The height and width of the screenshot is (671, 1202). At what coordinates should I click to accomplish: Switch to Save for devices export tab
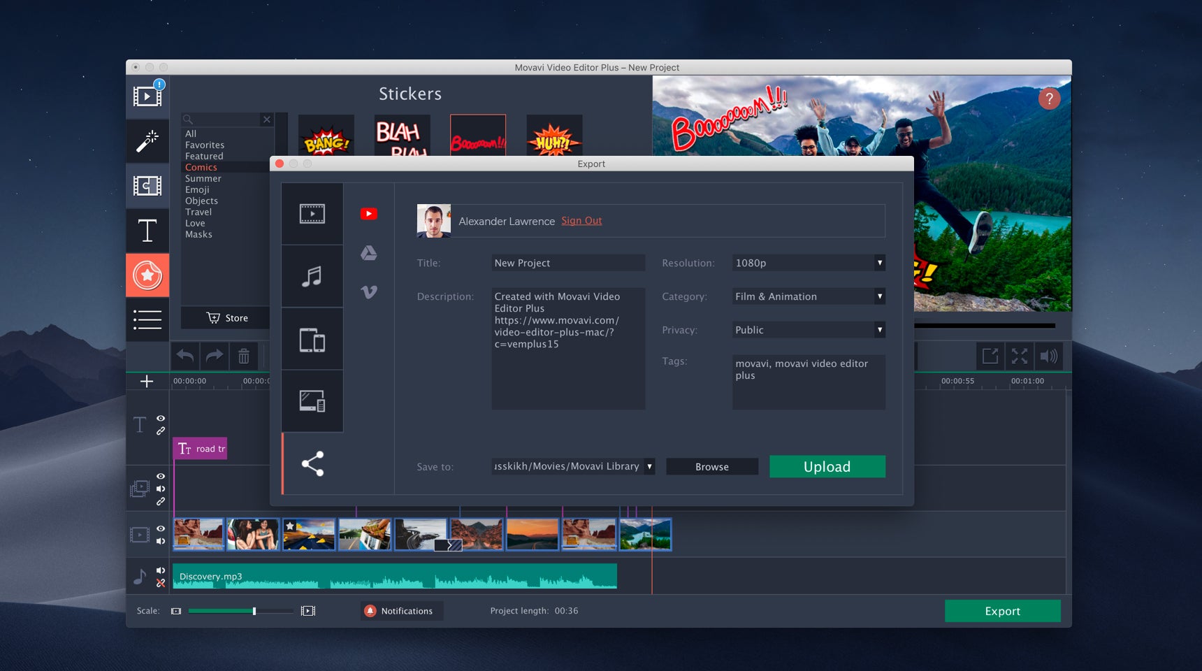click(x=312, y=339)
